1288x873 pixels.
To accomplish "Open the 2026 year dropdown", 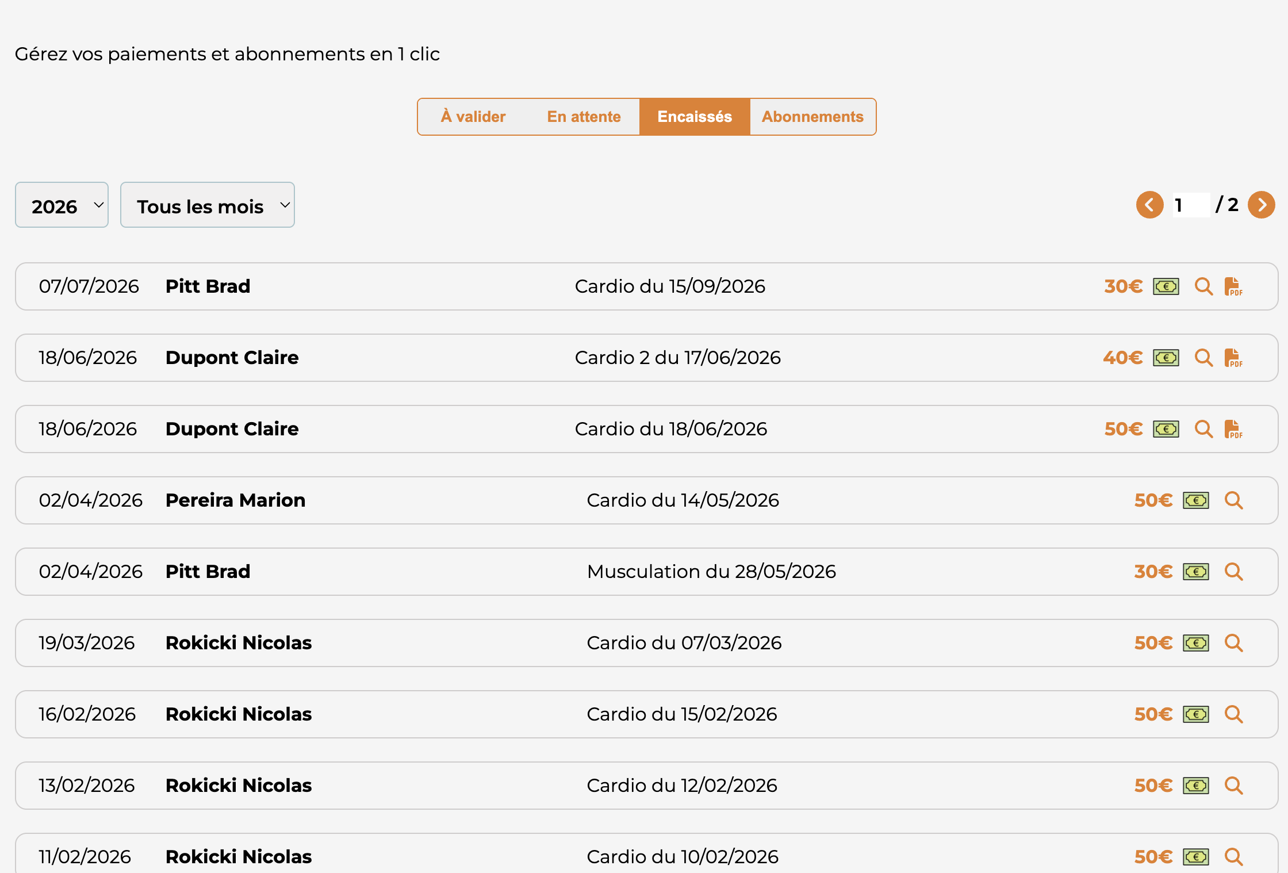I will coord(62,205).
